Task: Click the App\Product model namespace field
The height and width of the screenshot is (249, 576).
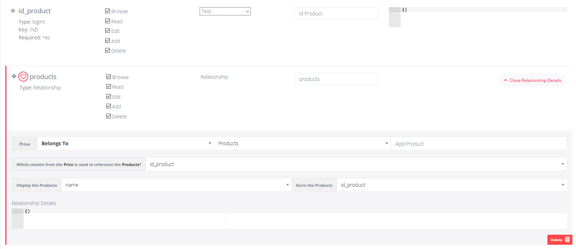Action: (x=479, y=143)
